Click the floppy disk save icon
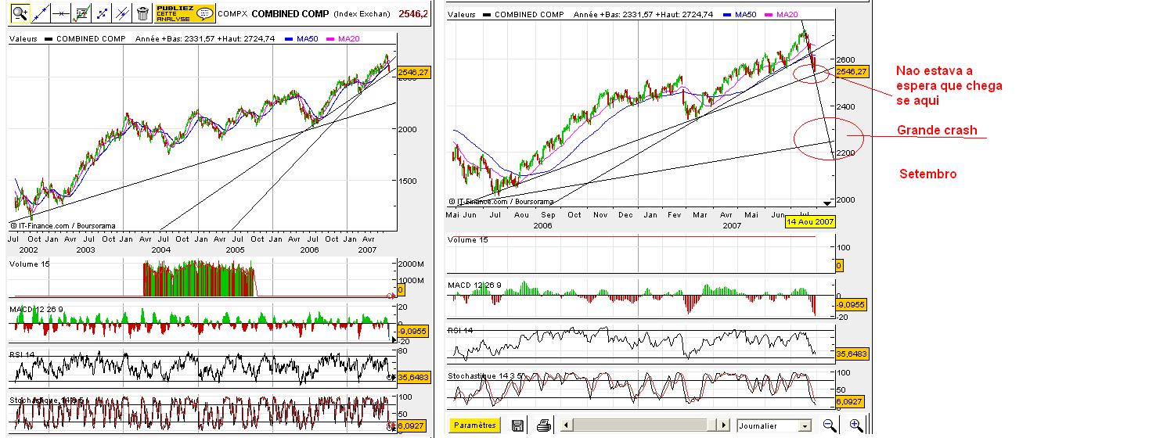Viewport: 1174px width, 438px height. point(517,425)
